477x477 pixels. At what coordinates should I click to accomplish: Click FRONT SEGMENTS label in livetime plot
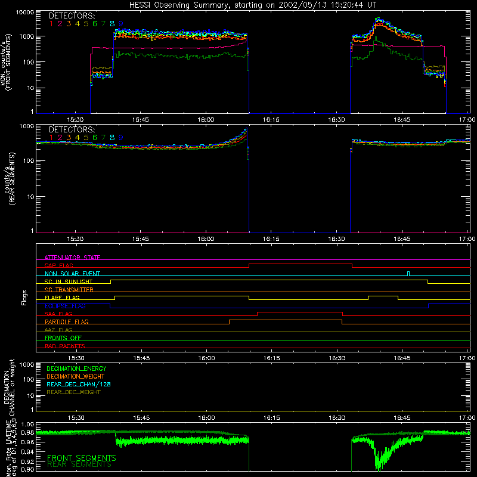click(x=82, y=458)
